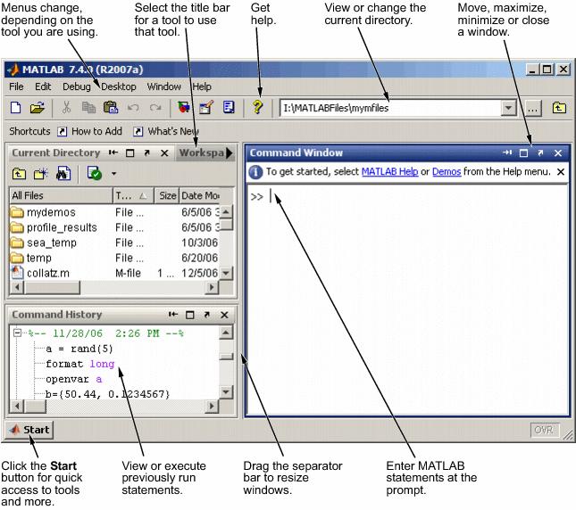Select the Current Directory title bar

pyautogui.click(x=56, y=152)
